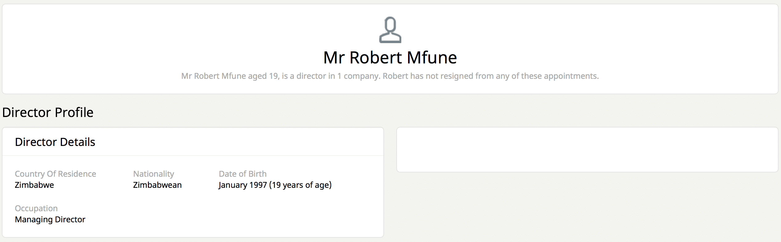781x242 pixels.
Task: Click the "Country Of Residence" label
Action: coord(55,174)
